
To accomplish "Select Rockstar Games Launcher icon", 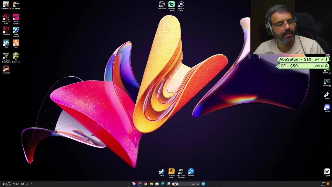I will click(171, 173).
